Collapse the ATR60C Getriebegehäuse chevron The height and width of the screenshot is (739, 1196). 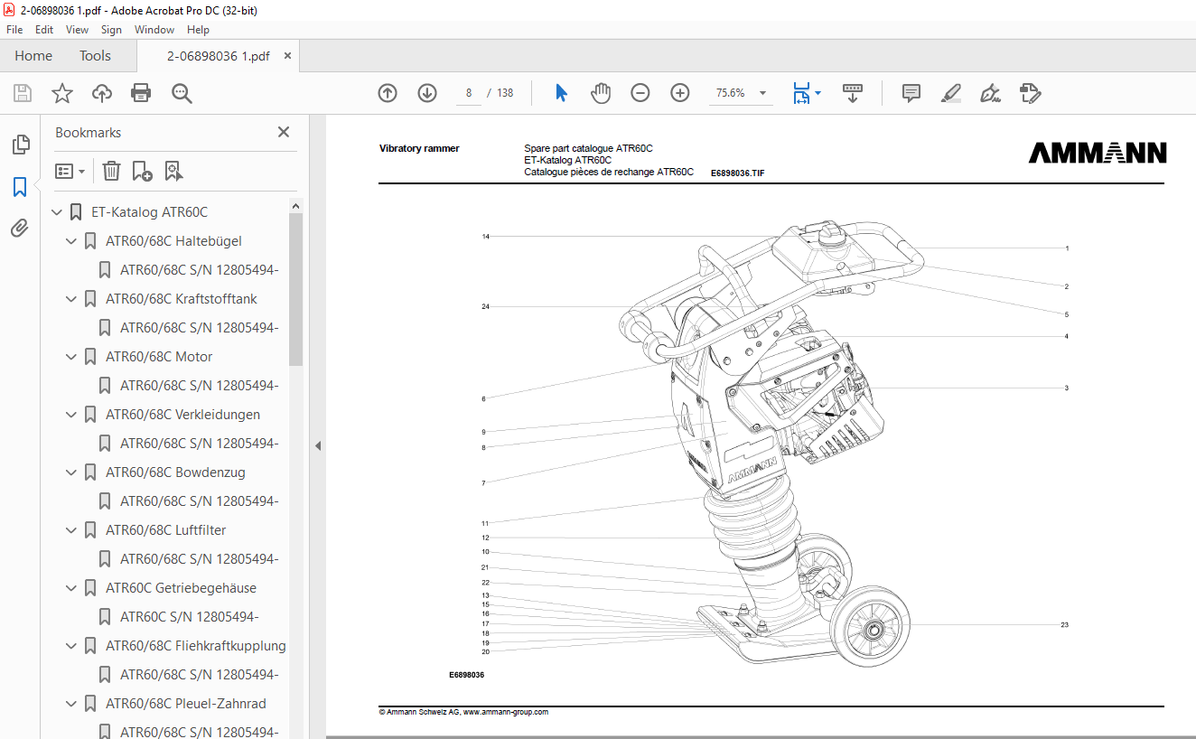click(71, 588)
